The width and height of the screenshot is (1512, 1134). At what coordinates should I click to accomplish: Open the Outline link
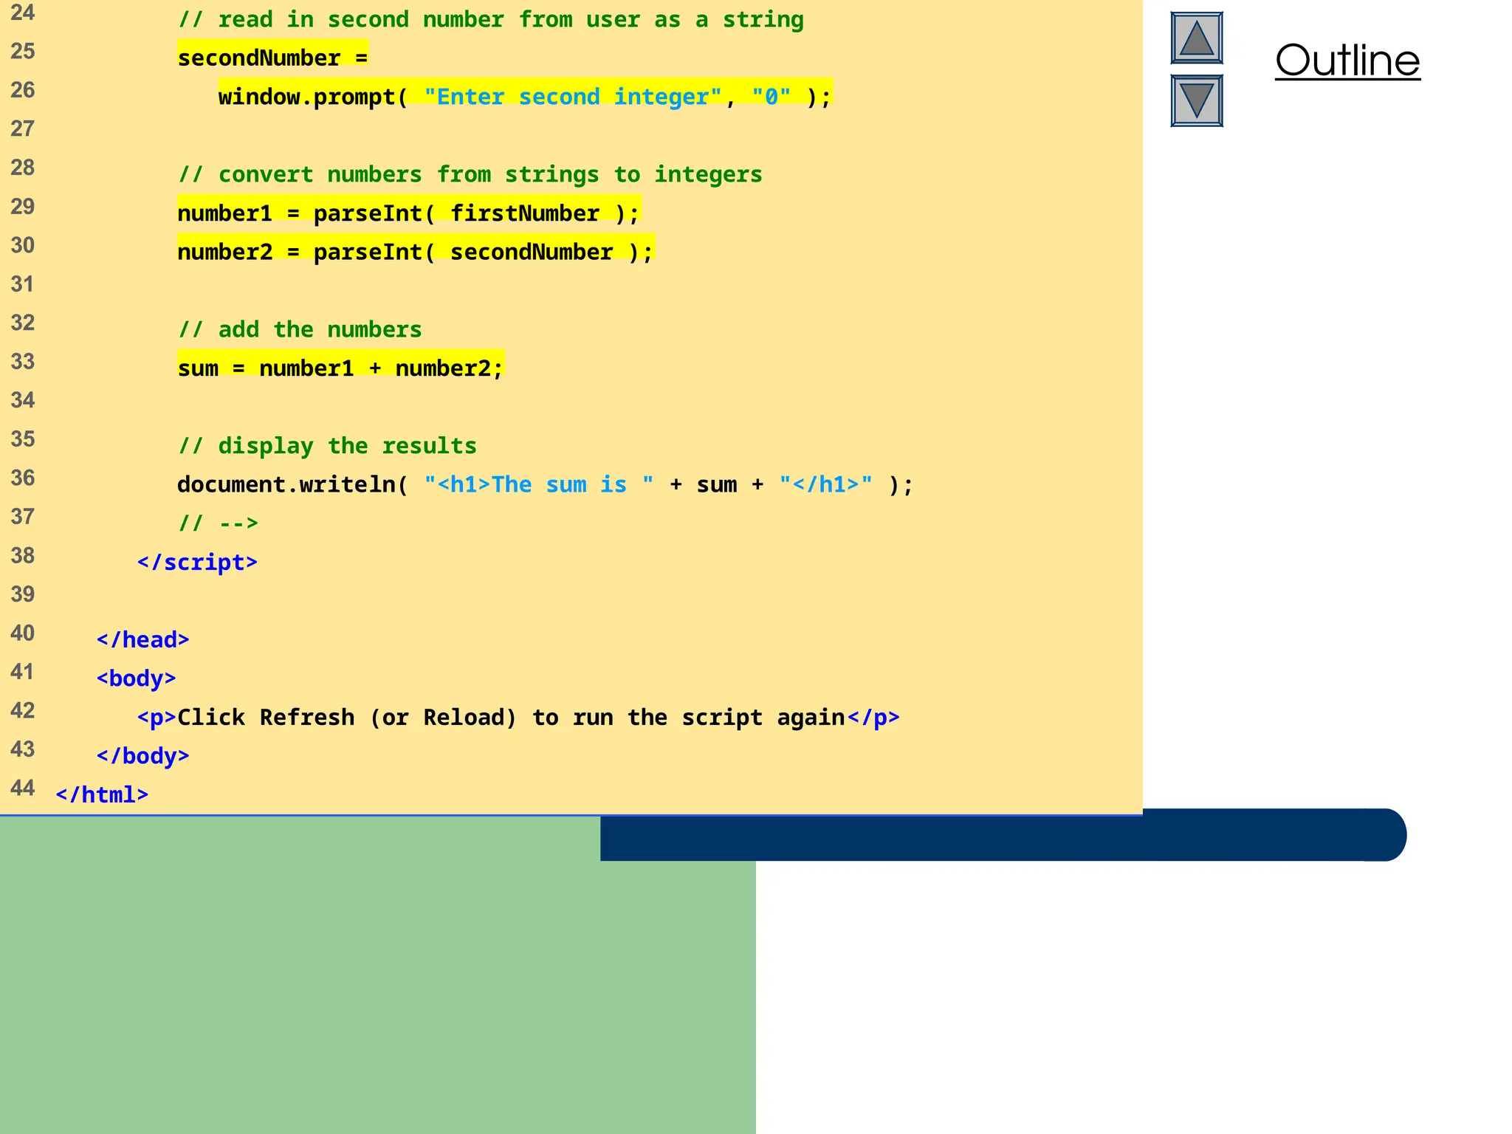pos(1347,61)
